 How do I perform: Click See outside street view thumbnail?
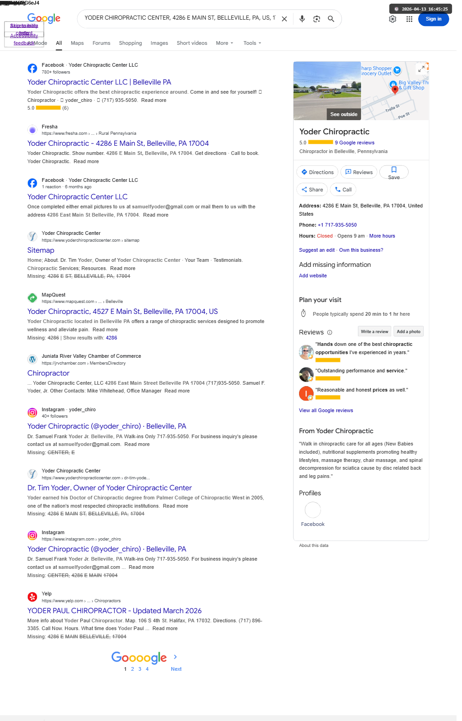coord(327,91)
